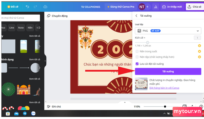Select the Nền category chip

(30, 28)
